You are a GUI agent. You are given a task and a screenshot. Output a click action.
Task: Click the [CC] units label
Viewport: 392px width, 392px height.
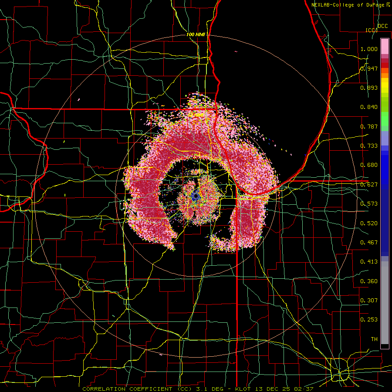point(372,30)
